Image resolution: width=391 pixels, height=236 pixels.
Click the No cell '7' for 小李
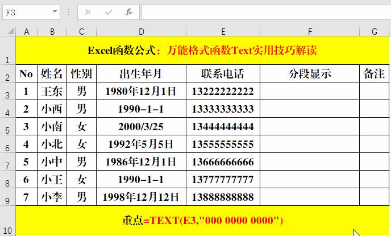pos(27,197)
